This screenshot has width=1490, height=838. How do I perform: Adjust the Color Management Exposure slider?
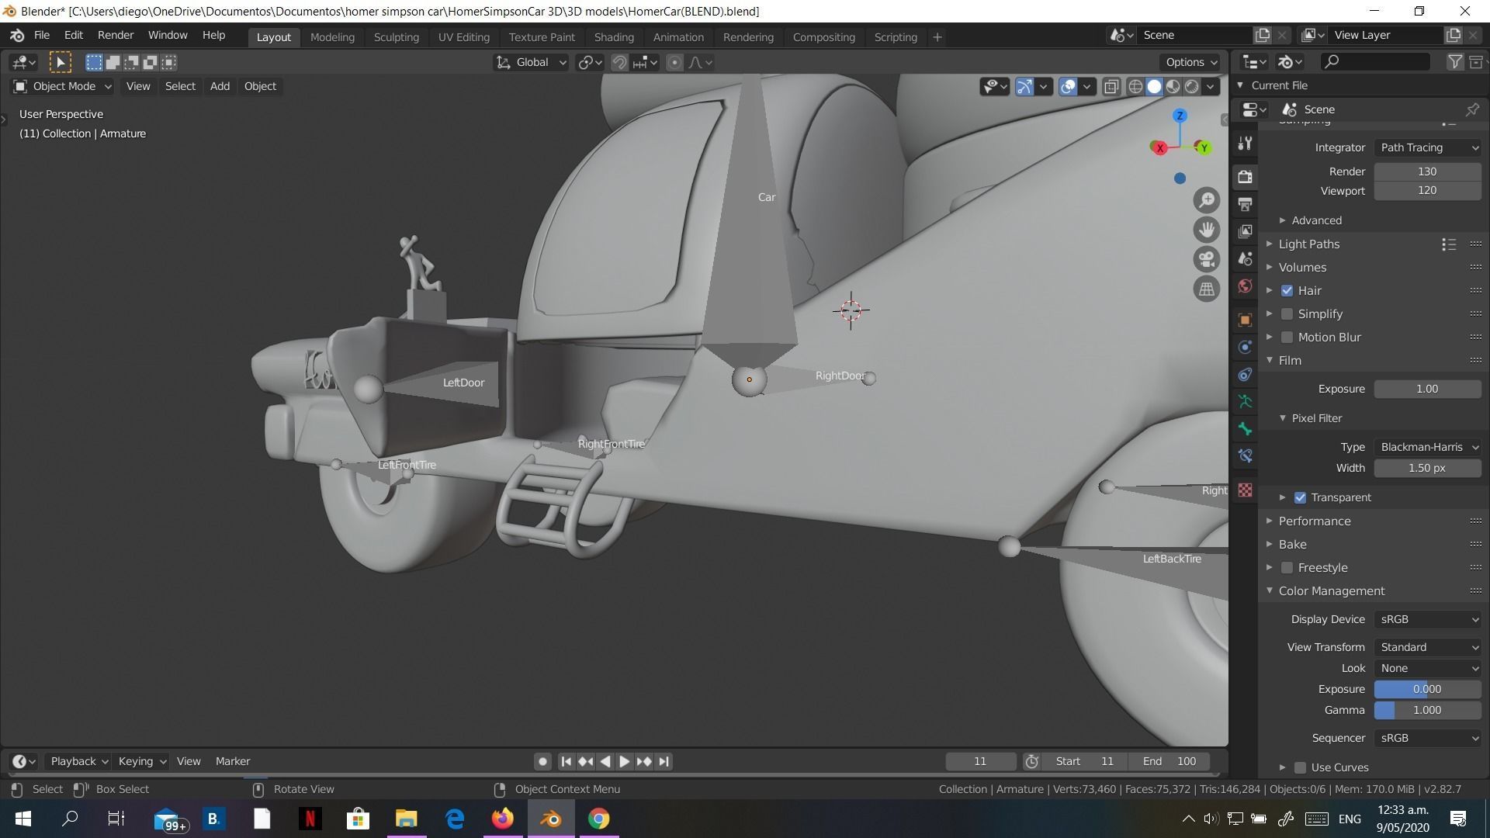click(x=1428, y=689)
